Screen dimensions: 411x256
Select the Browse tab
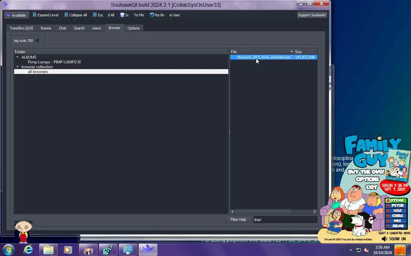click(114, 28)
